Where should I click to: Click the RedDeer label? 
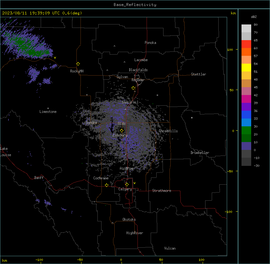pyautogui.click(x=138, y=80)
